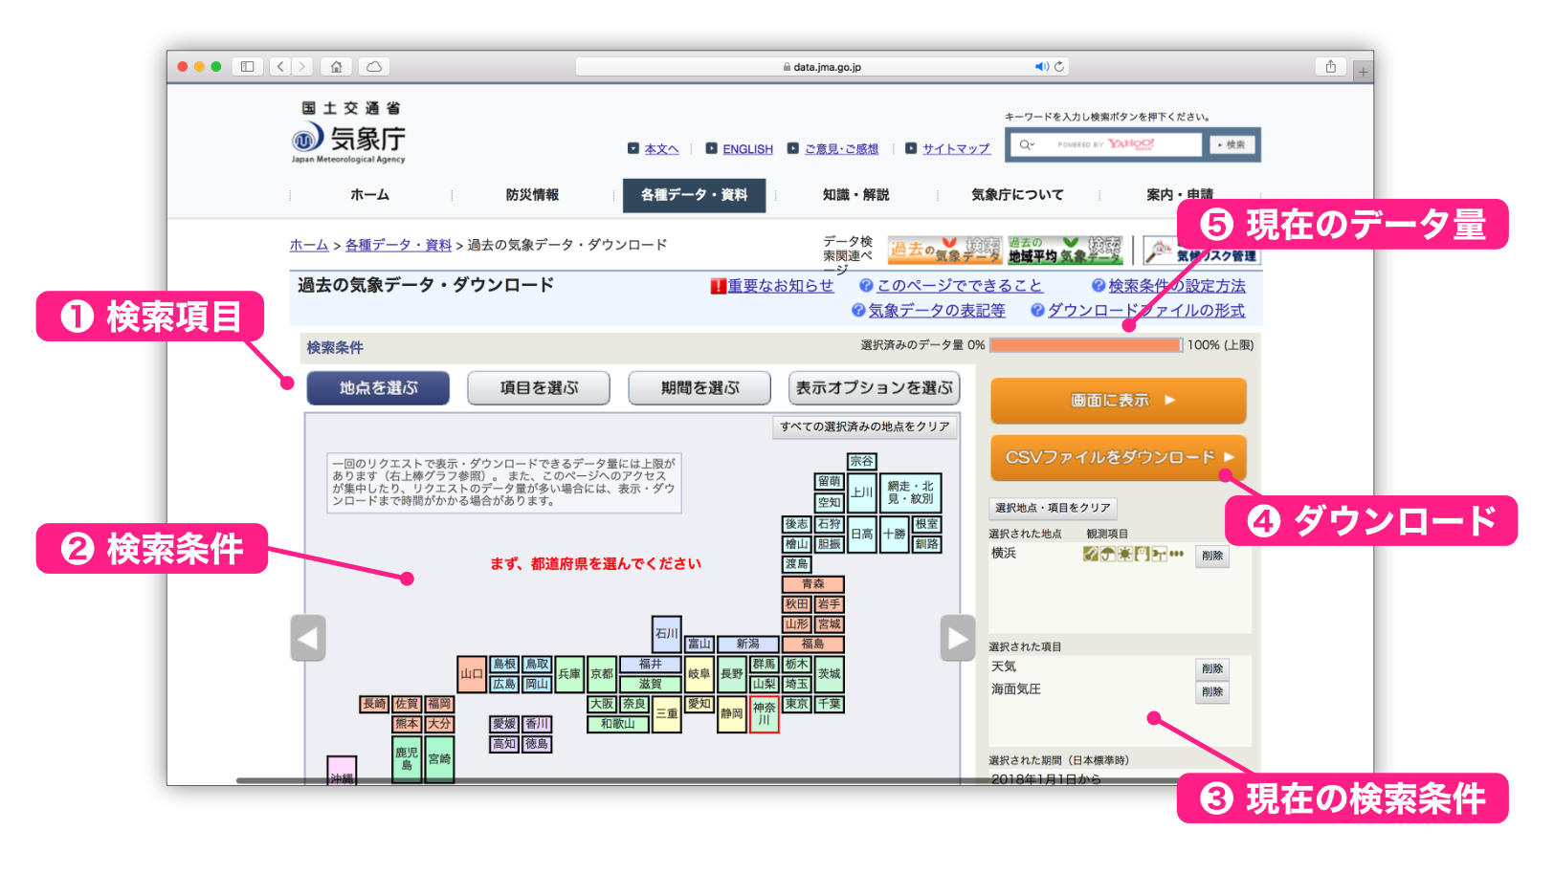
Task: Click the CSVファイルをダウンロード button
Action: [x=1118, y=458]
